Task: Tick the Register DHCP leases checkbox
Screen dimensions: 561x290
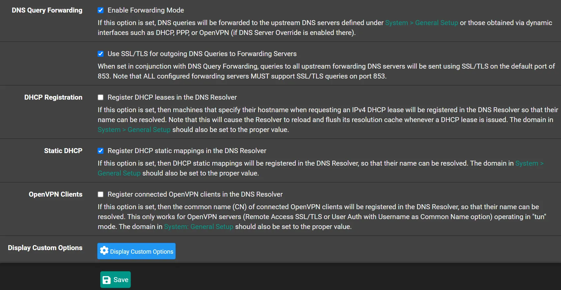Action: [101, 97]
